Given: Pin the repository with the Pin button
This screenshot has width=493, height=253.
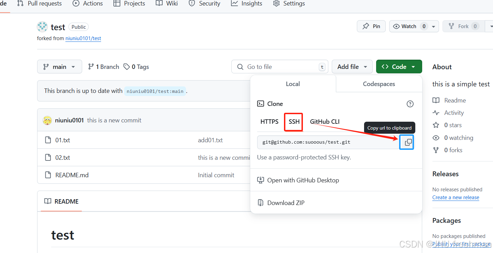Looking at the screenshot, I should pos(371,26).
